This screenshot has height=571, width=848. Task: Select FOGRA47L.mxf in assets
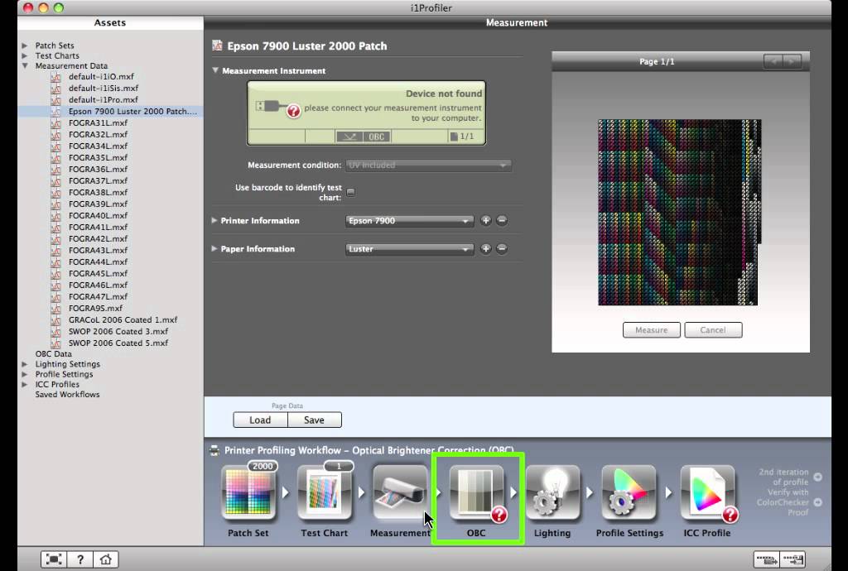pos(98,296)
